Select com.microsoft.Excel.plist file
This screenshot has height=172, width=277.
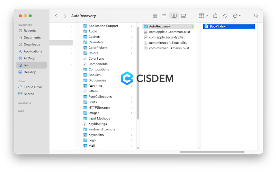[x=168, y=43]
